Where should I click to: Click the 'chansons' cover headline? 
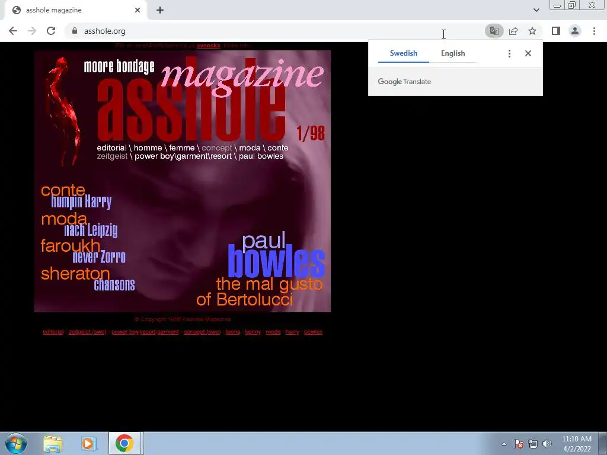[114, 285]
